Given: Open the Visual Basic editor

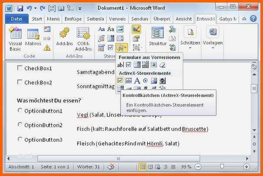Looking at the screenshot, I should 15,39.
